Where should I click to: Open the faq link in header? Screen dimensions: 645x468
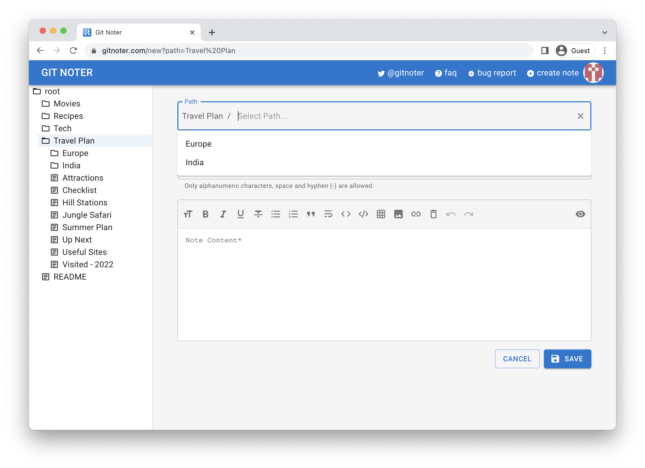point(446,73)
